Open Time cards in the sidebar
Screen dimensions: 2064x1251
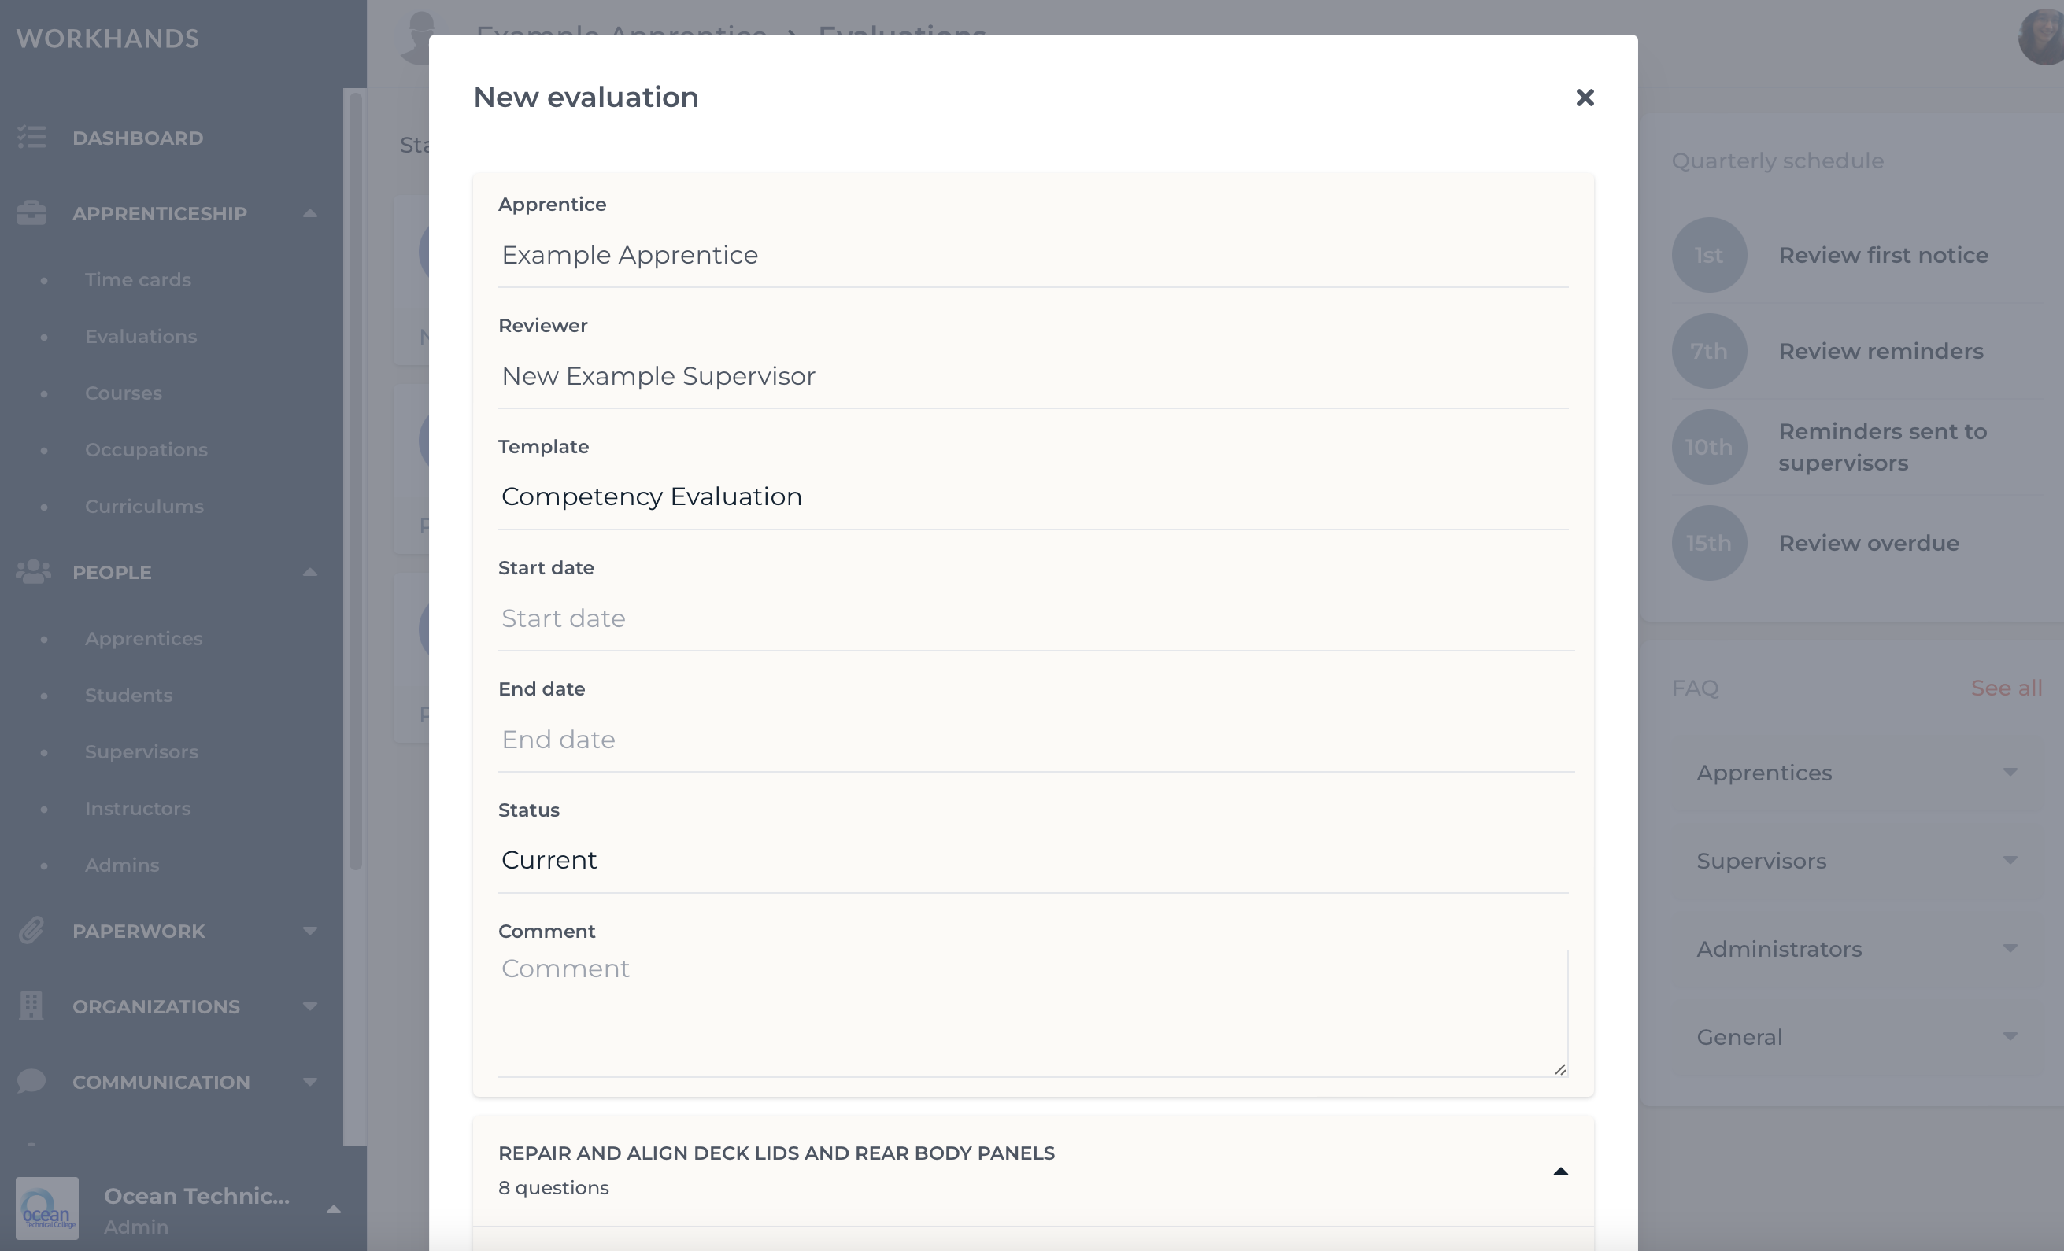[139, 279]
